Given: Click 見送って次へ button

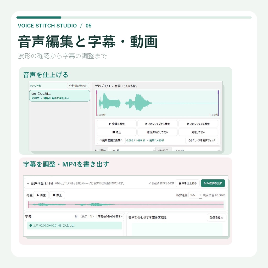Looking at the screenshot, I should pyautogui.click(x=198, y=132).
